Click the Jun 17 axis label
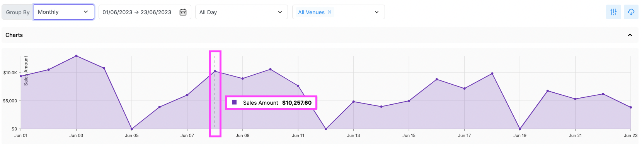 465,135
